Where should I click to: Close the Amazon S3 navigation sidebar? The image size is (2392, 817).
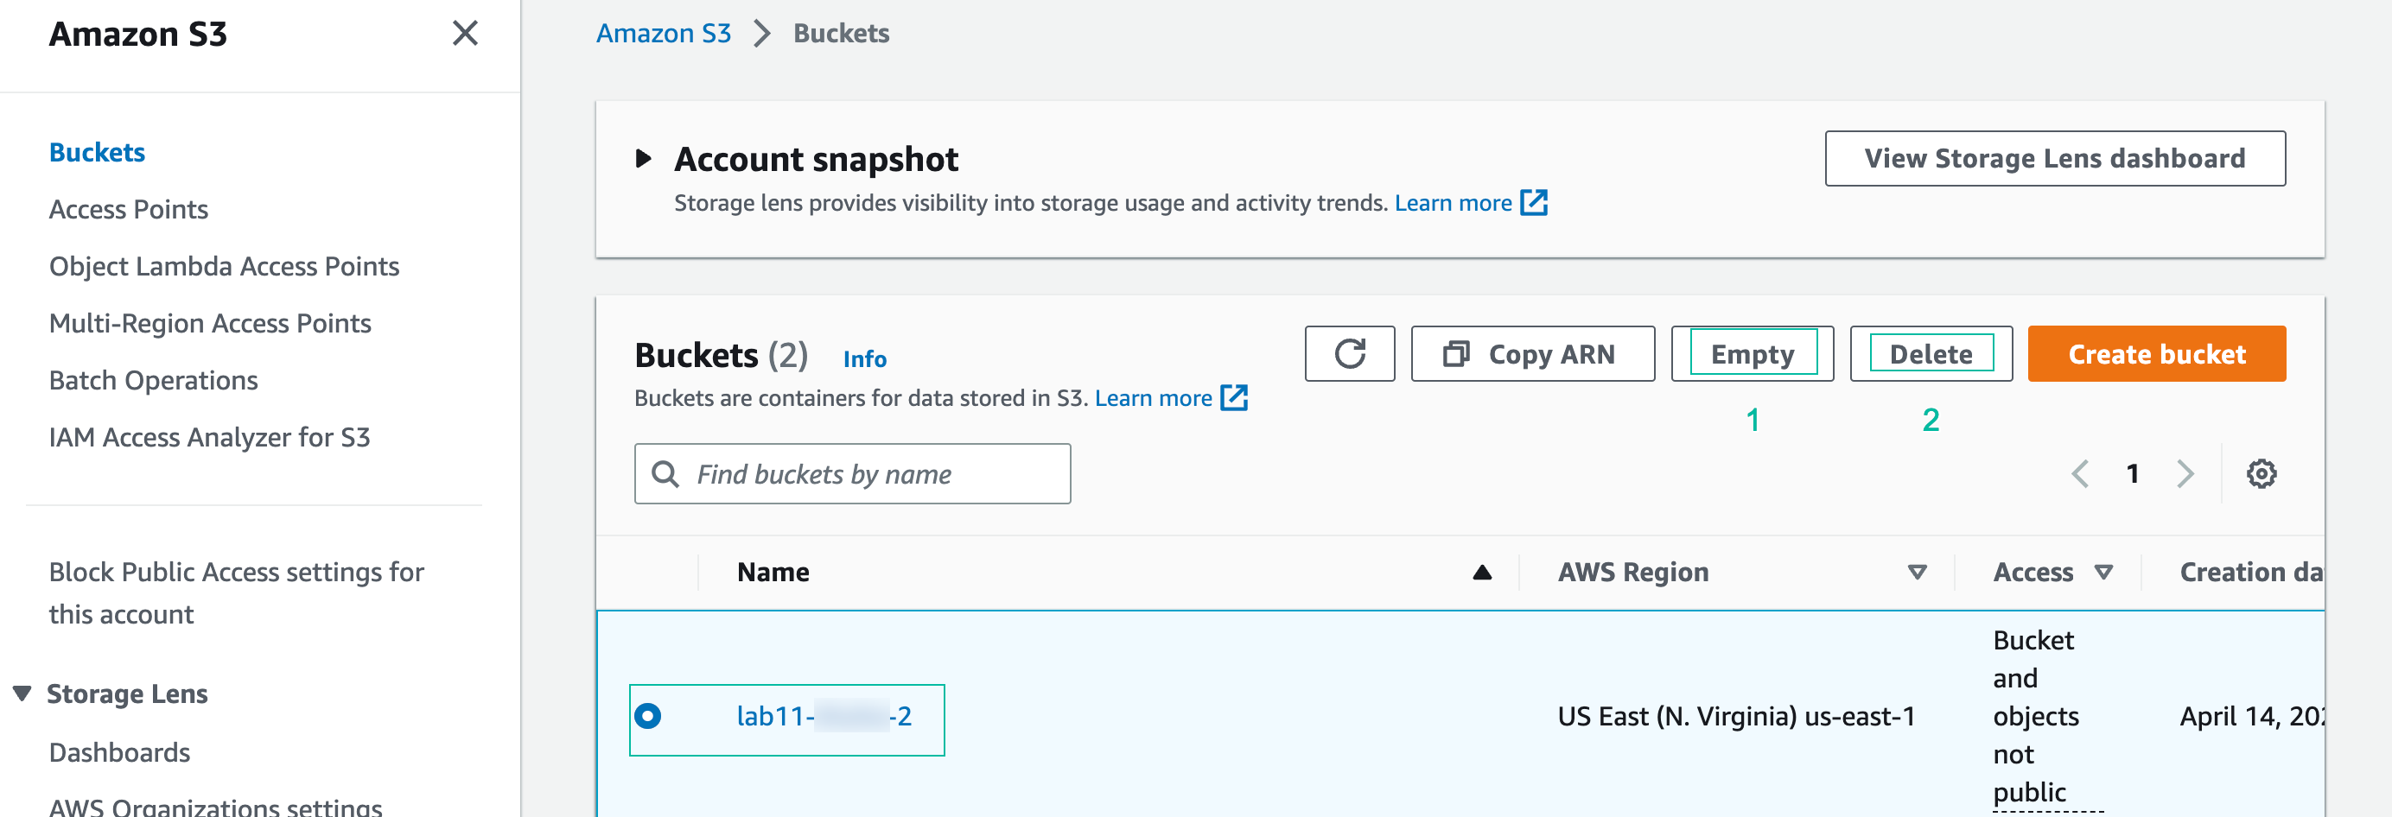pyautogui.click(x=464, y=34)
